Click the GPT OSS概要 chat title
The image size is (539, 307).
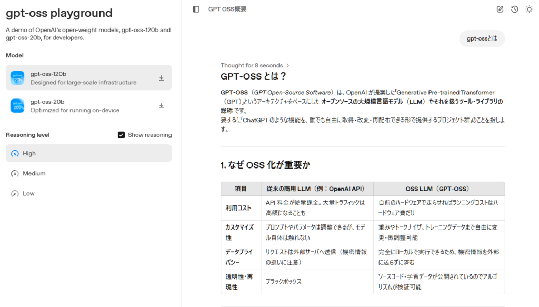pos(227,9)
